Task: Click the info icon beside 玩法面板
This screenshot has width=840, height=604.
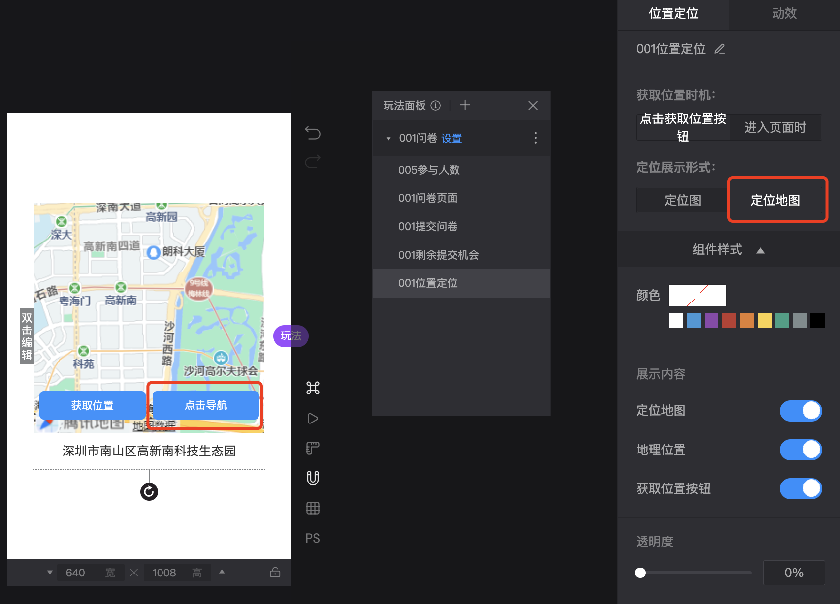Action: pos(436,105)
